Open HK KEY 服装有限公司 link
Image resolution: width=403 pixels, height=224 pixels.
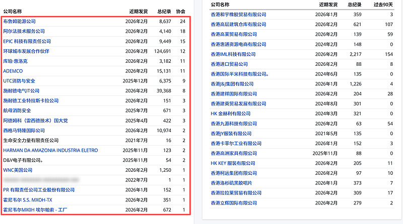coord(233,164)
